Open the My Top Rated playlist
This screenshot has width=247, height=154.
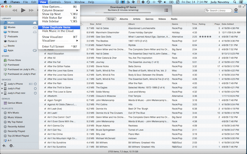click(x=15, y=122)
